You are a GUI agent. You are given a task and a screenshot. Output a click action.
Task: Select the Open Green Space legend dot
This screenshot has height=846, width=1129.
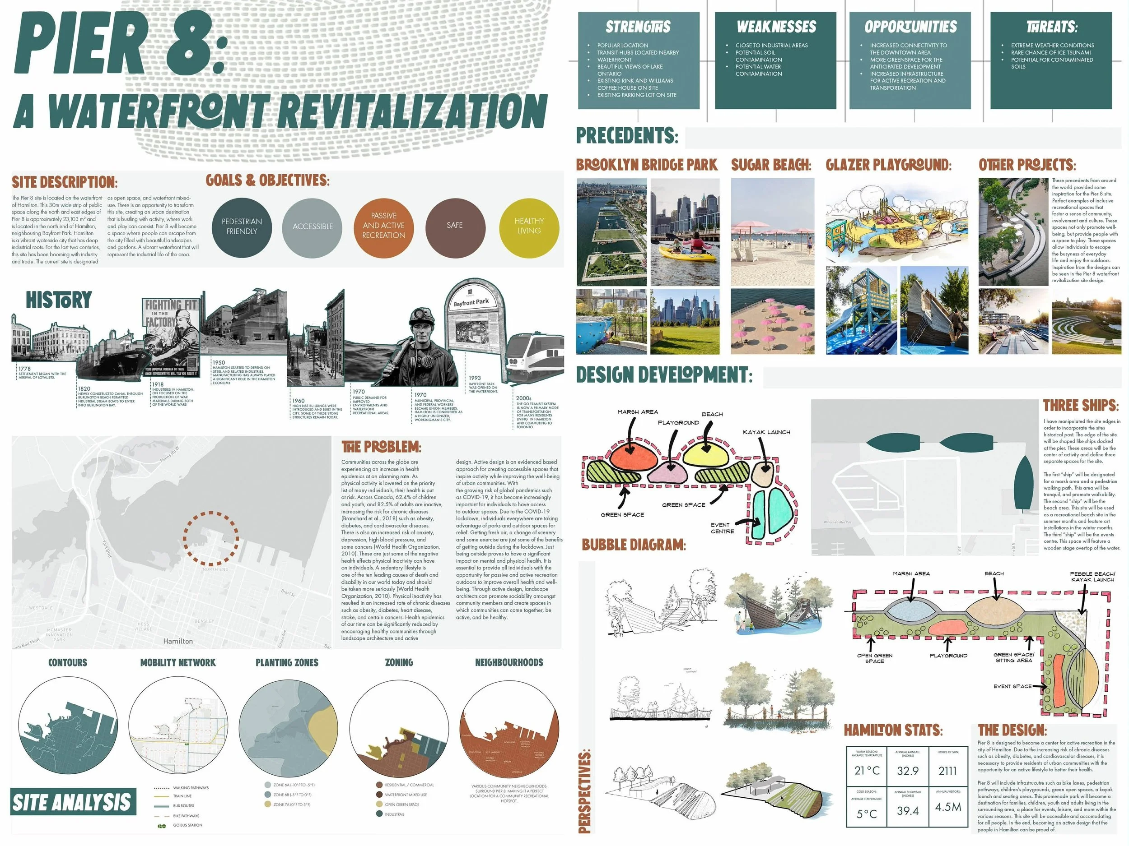(x=379, y=804)
